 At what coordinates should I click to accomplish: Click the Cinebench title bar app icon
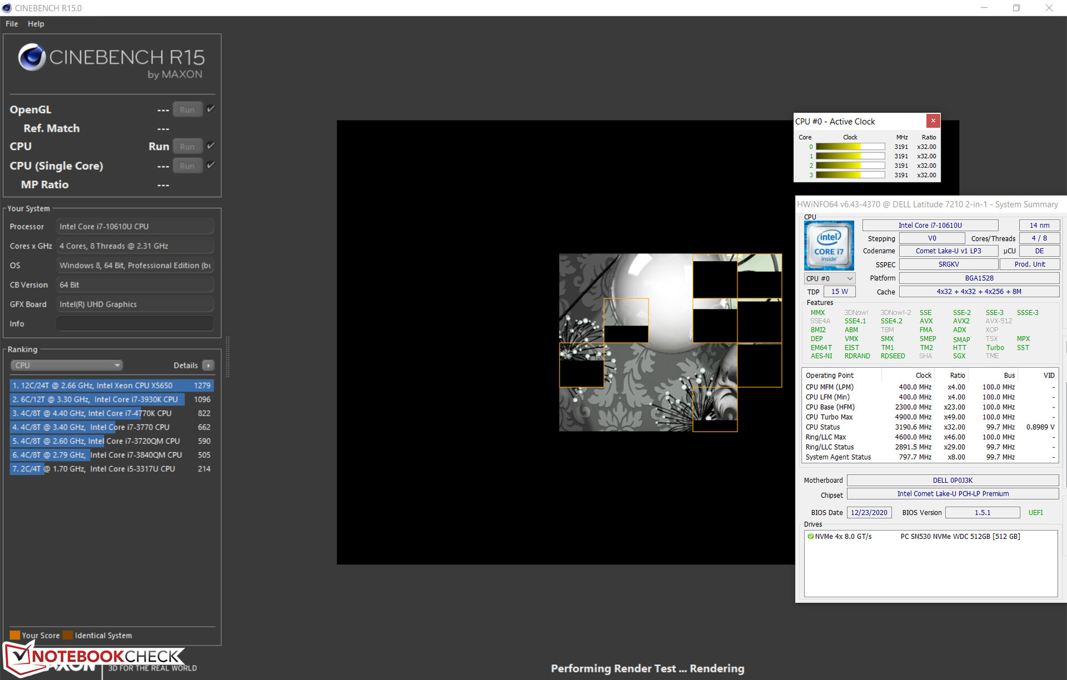click(x=7, y=8)
